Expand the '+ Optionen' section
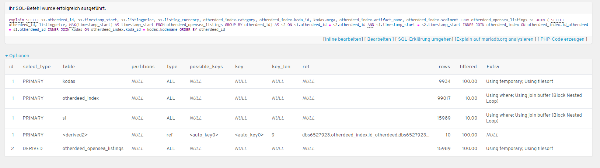Viewport: 600px width, 168px height. [x=17, y=56]
